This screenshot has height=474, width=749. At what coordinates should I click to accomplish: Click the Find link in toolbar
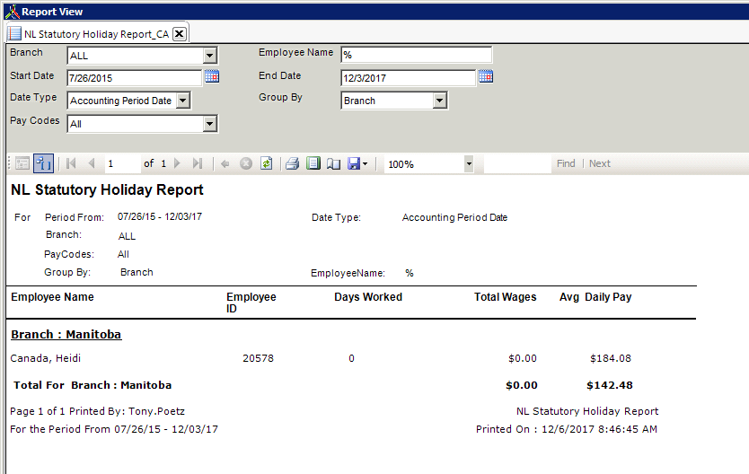coord(566,163)
